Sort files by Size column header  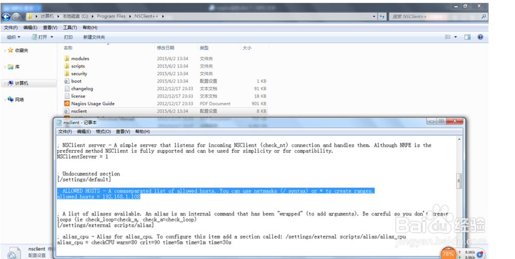click(x=247, y=48)
